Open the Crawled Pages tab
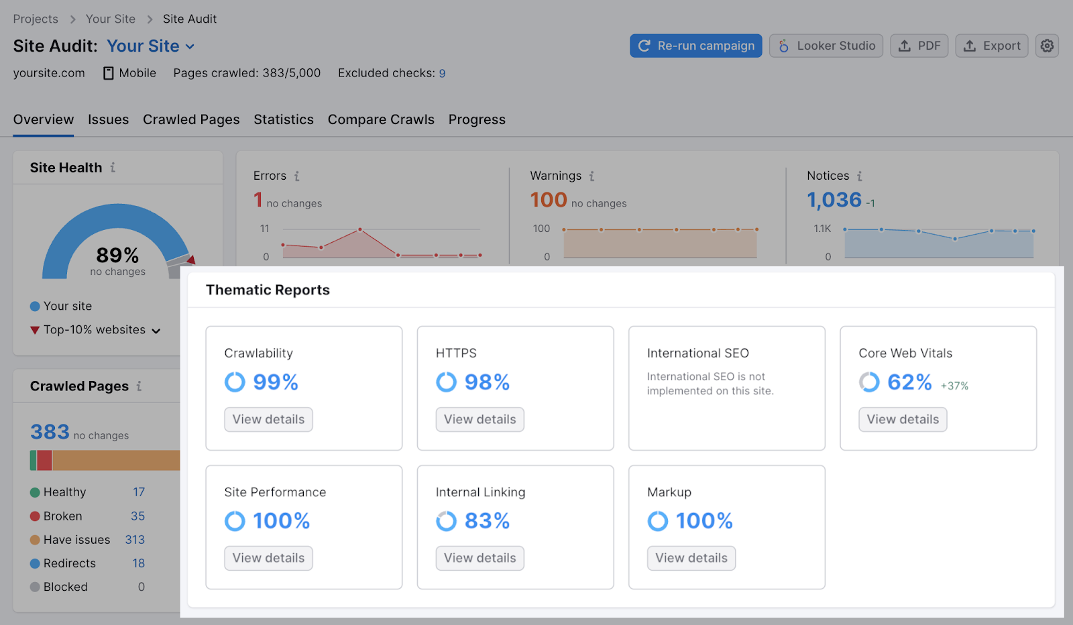Viewport: 1073px width, 625px height. coord(191,119)
